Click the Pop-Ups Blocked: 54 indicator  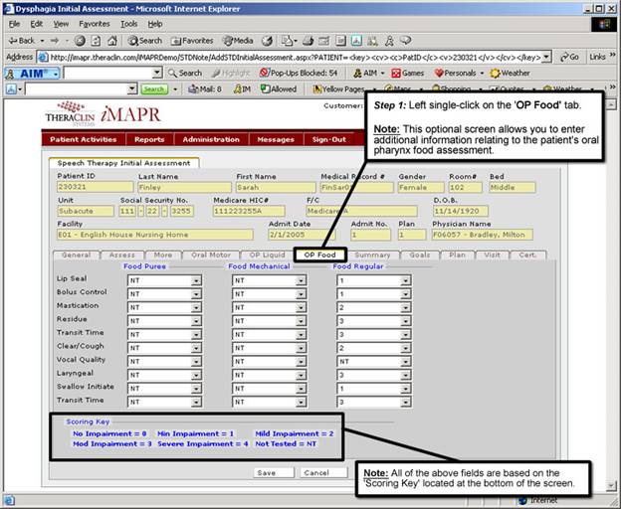tap(298, 73)
